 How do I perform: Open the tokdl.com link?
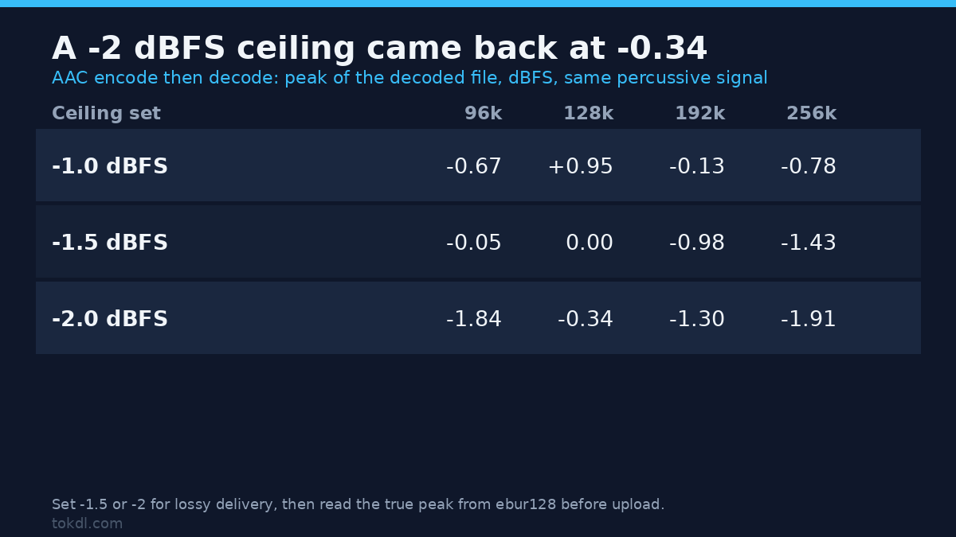pos(87,524)
